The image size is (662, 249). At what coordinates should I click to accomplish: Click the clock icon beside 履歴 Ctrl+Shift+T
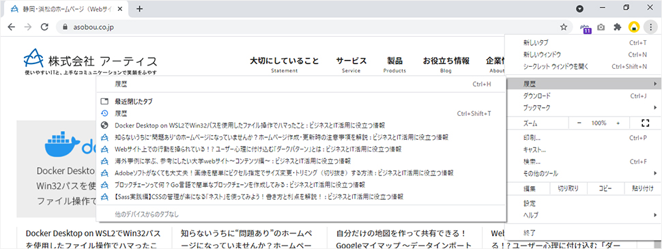(x=104, y=113)
